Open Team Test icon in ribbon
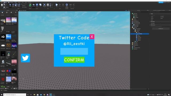The width and height of the screenshot is (171, 96). [71, 5]
